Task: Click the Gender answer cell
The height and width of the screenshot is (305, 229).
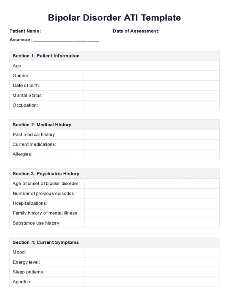Action: (152, 76)
